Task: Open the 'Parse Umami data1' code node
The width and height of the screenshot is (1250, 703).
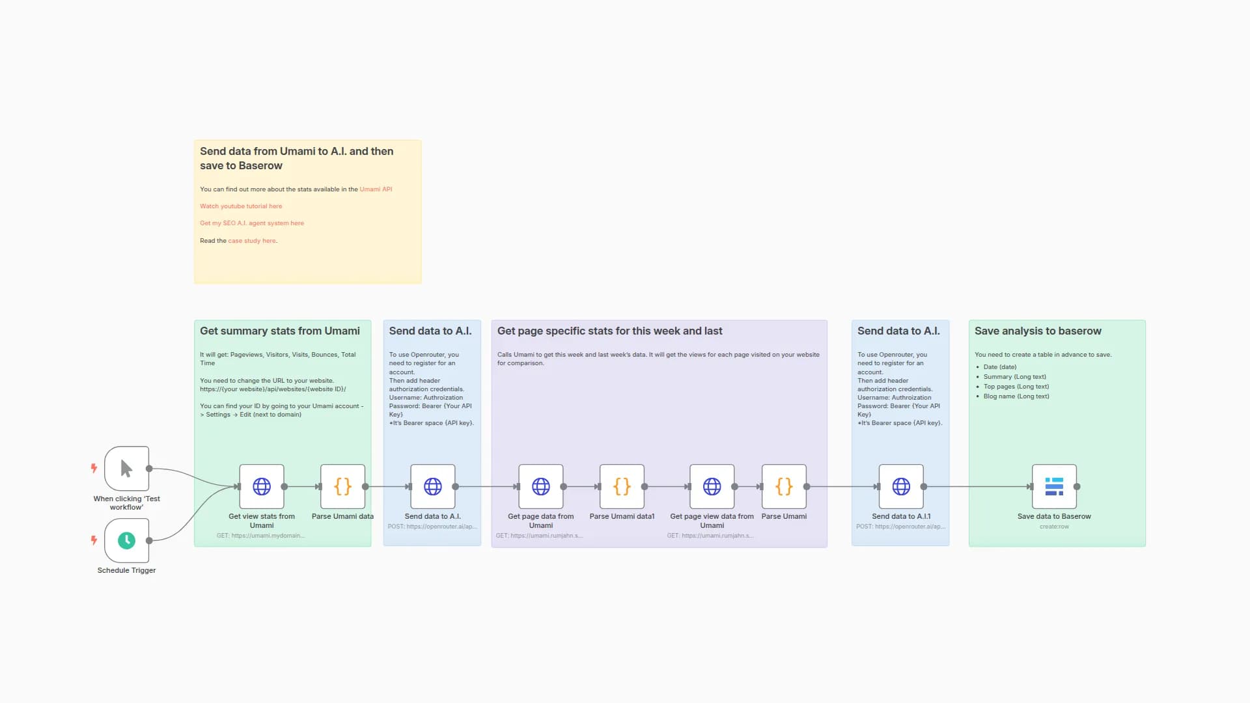Action: pyautogui.click(x=622, y=486)
